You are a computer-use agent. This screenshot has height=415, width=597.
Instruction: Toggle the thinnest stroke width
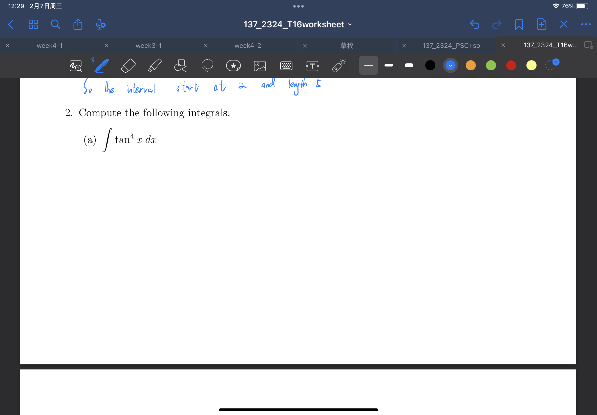tap(369, 65)
